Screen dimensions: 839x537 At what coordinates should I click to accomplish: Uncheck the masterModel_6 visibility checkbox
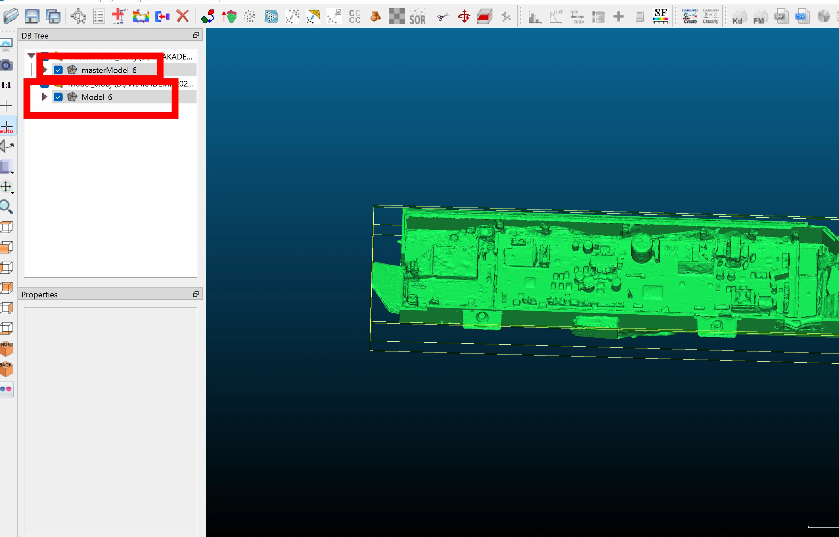pos(58,70)
